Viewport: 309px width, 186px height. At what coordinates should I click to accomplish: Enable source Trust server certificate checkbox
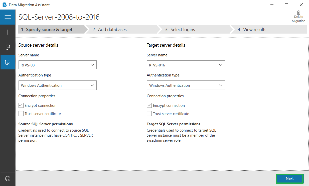click(x=21, y=114)
